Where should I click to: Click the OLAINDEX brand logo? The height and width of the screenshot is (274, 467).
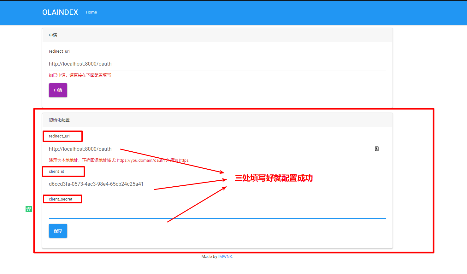click(60, 12)
